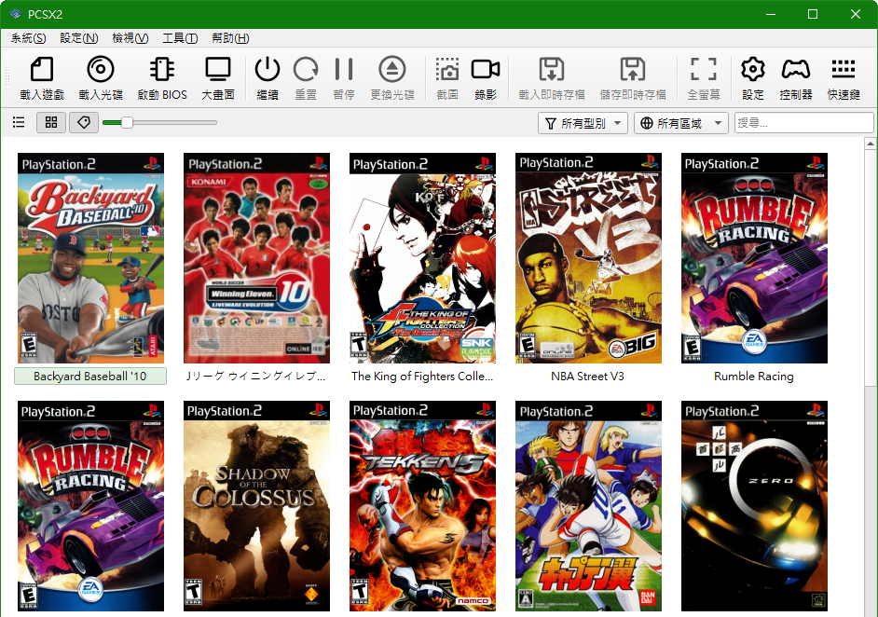Switch to game list view
Screen dimensions: 878x617
coord(19,122)
